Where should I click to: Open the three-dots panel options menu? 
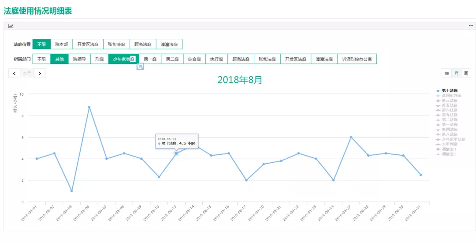471,26
